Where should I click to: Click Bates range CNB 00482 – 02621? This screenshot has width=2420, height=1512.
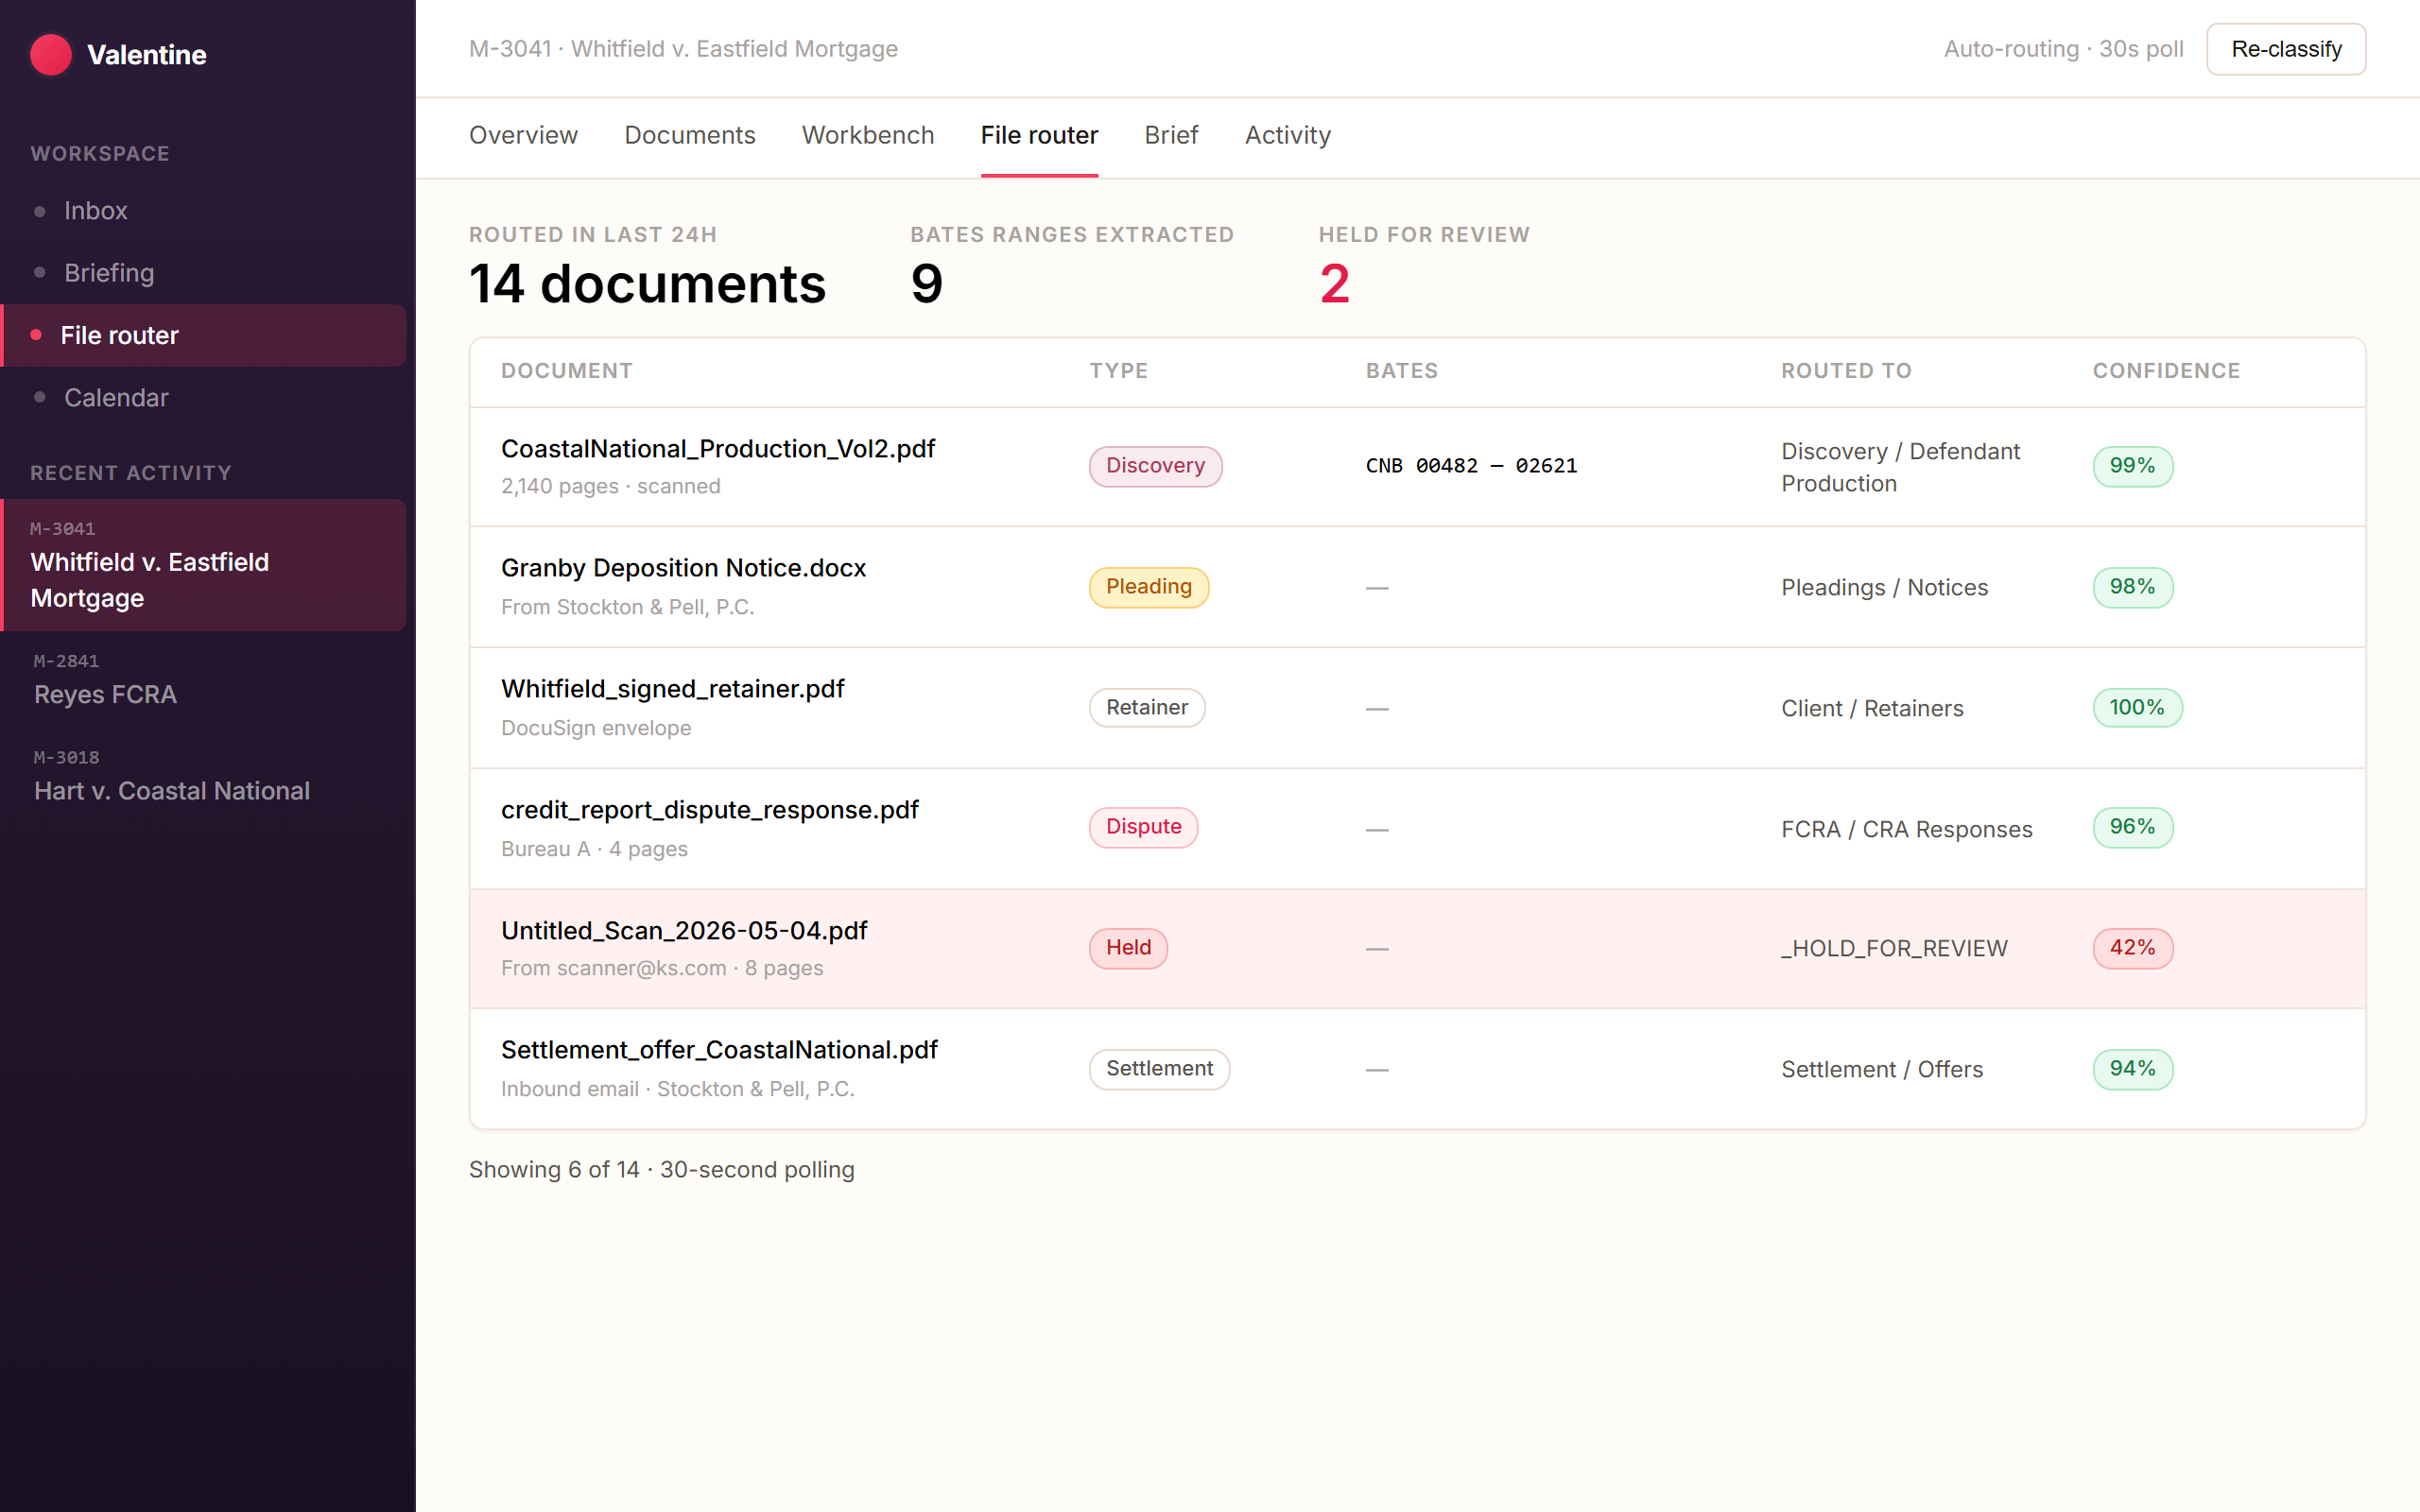pyautogui.click(x=1471, y=466)
